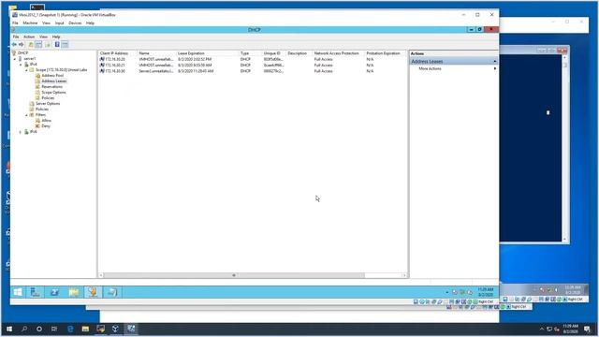
Task: Open Task View on host taskbar
Action: pyautogui.click(x=54, y=329)
